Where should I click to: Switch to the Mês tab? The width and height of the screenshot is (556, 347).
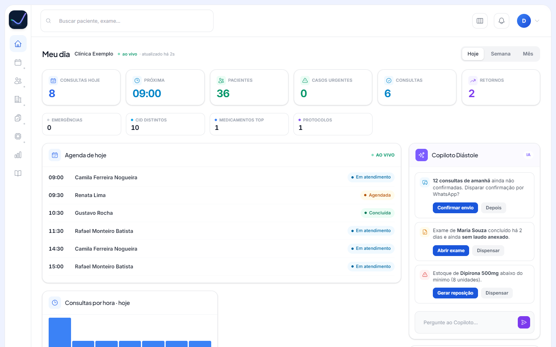click(528, 54)
